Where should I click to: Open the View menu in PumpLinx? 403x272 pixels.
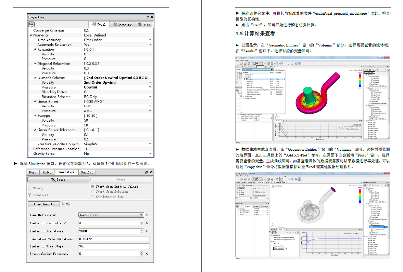pos(242,60)
